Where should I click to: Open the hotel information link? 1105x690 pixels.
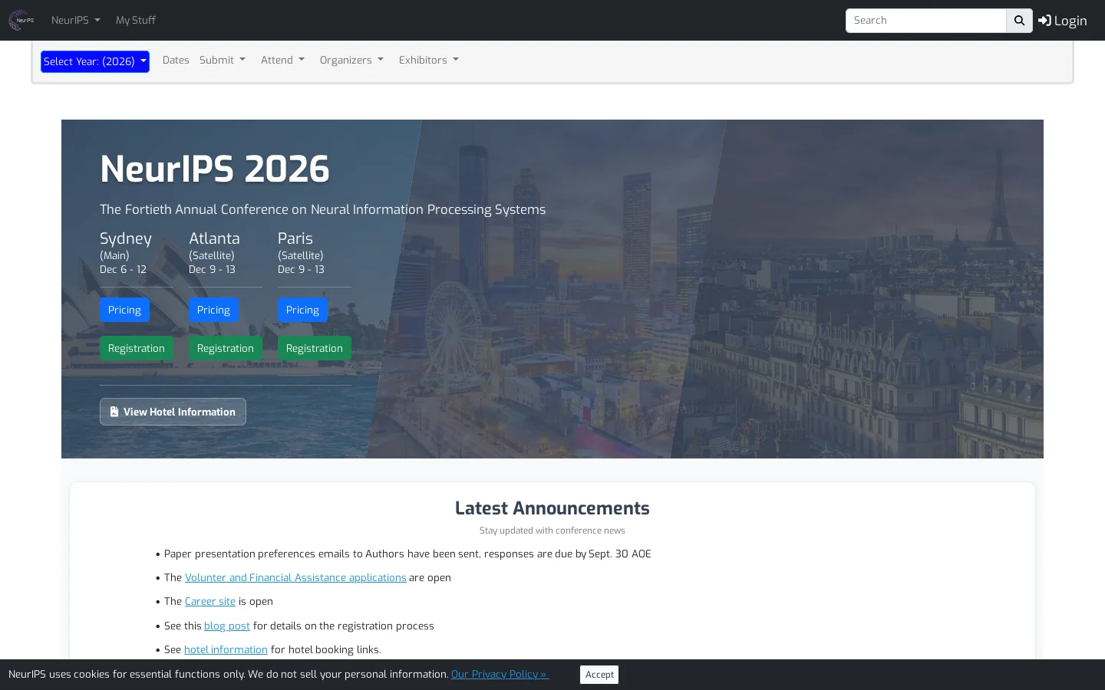tap(226, 649)
